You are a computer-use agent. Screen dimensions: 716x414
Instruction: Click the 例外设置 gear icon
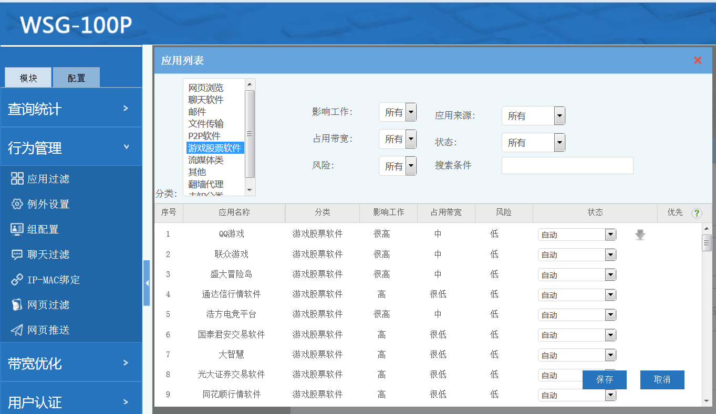(x=17, y=204)
